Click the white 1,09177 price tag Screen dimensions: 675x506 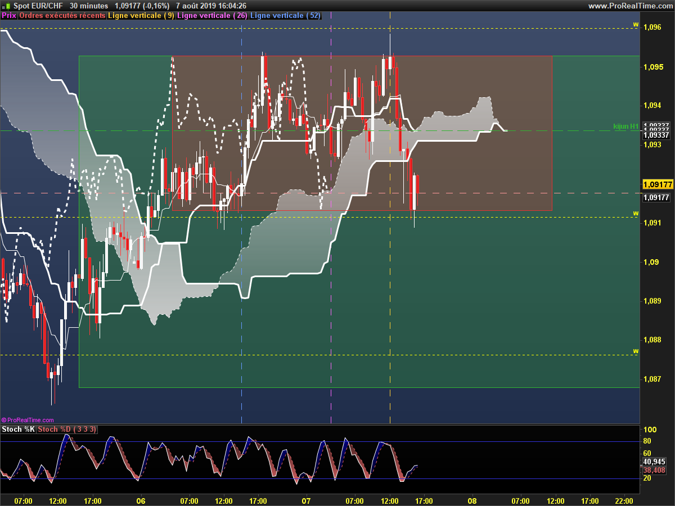(656, 197)
